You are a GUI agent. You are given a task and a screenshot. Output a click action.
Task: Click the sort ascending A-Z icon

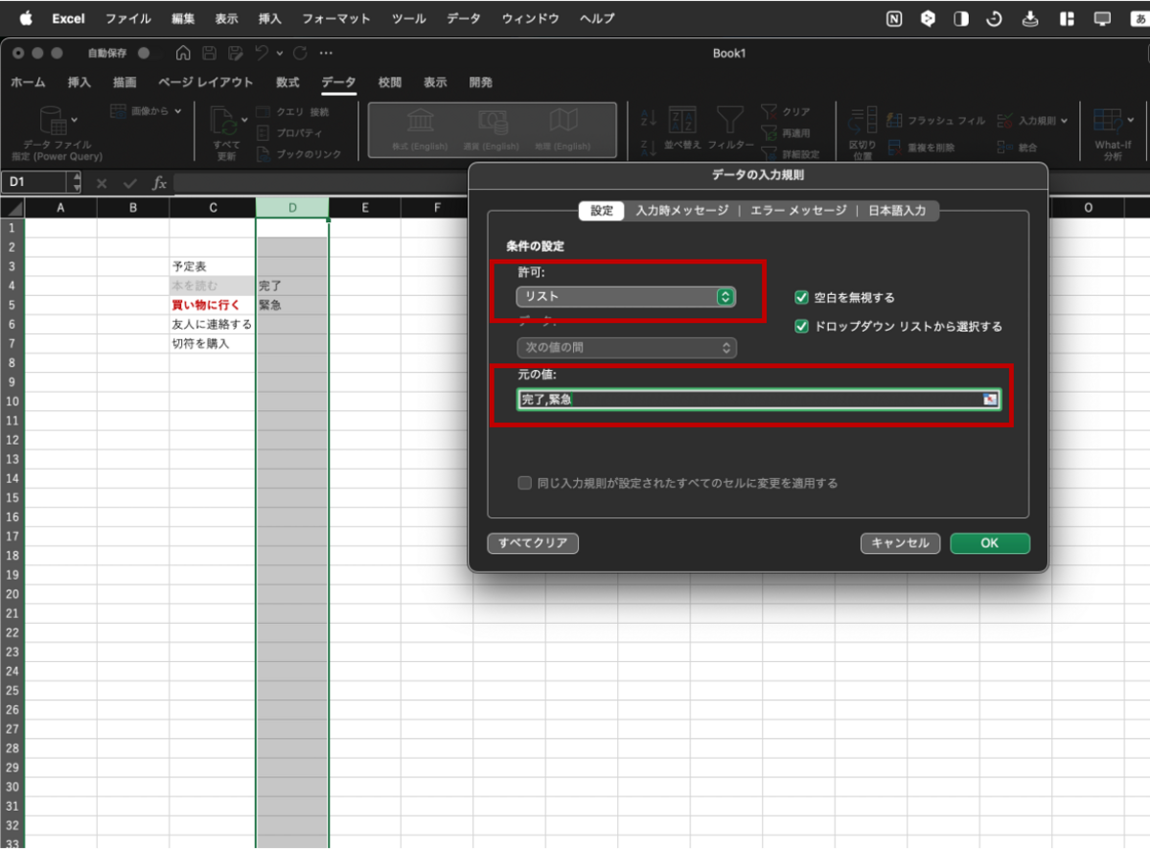(x=649, y=118)
